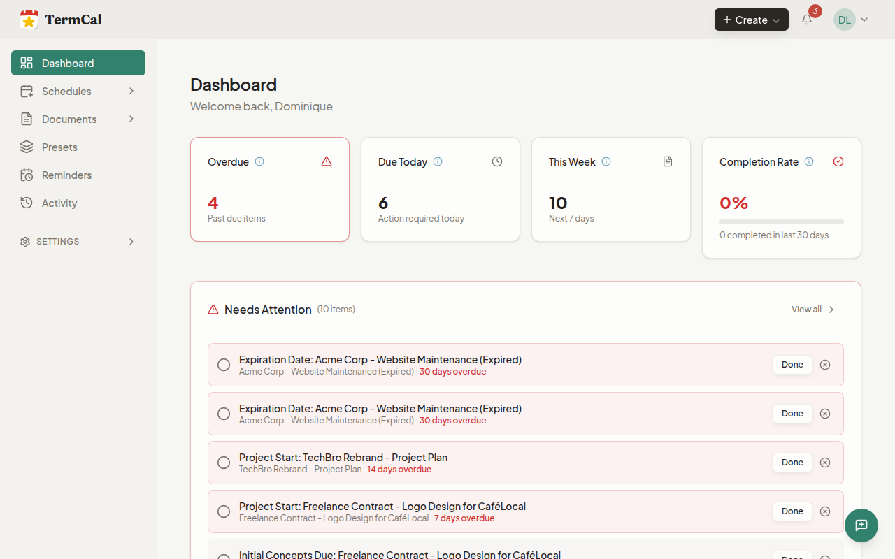The image size is (895, 559).
Task: Open the DL profile dropdown
Action: [851, 20]
